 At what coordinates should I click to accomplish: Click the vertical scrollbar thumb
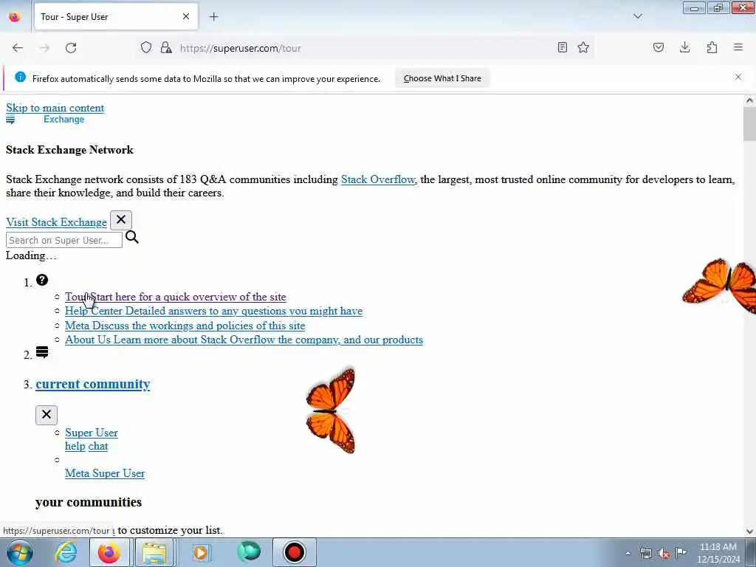click(749, 123)
